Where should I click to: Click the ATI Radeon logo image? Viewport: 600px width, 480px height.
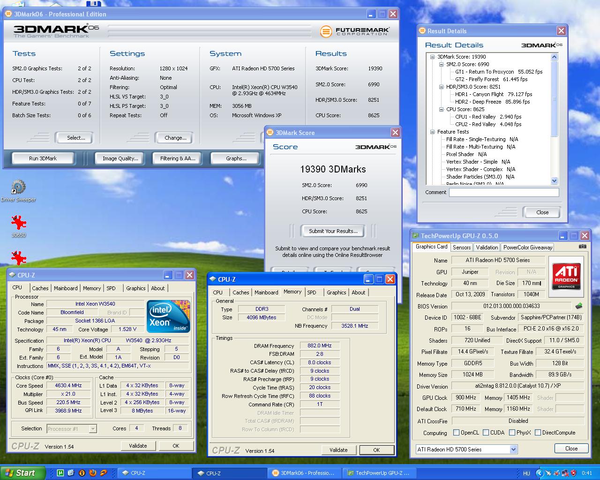tap(566, 276)
